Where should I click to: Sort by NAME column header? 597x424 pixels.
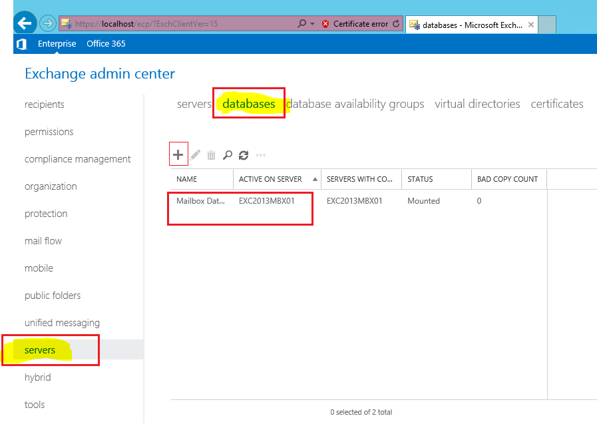pos(202,179)
